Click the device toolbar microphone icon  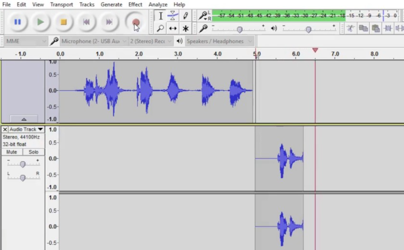(54, 41)
